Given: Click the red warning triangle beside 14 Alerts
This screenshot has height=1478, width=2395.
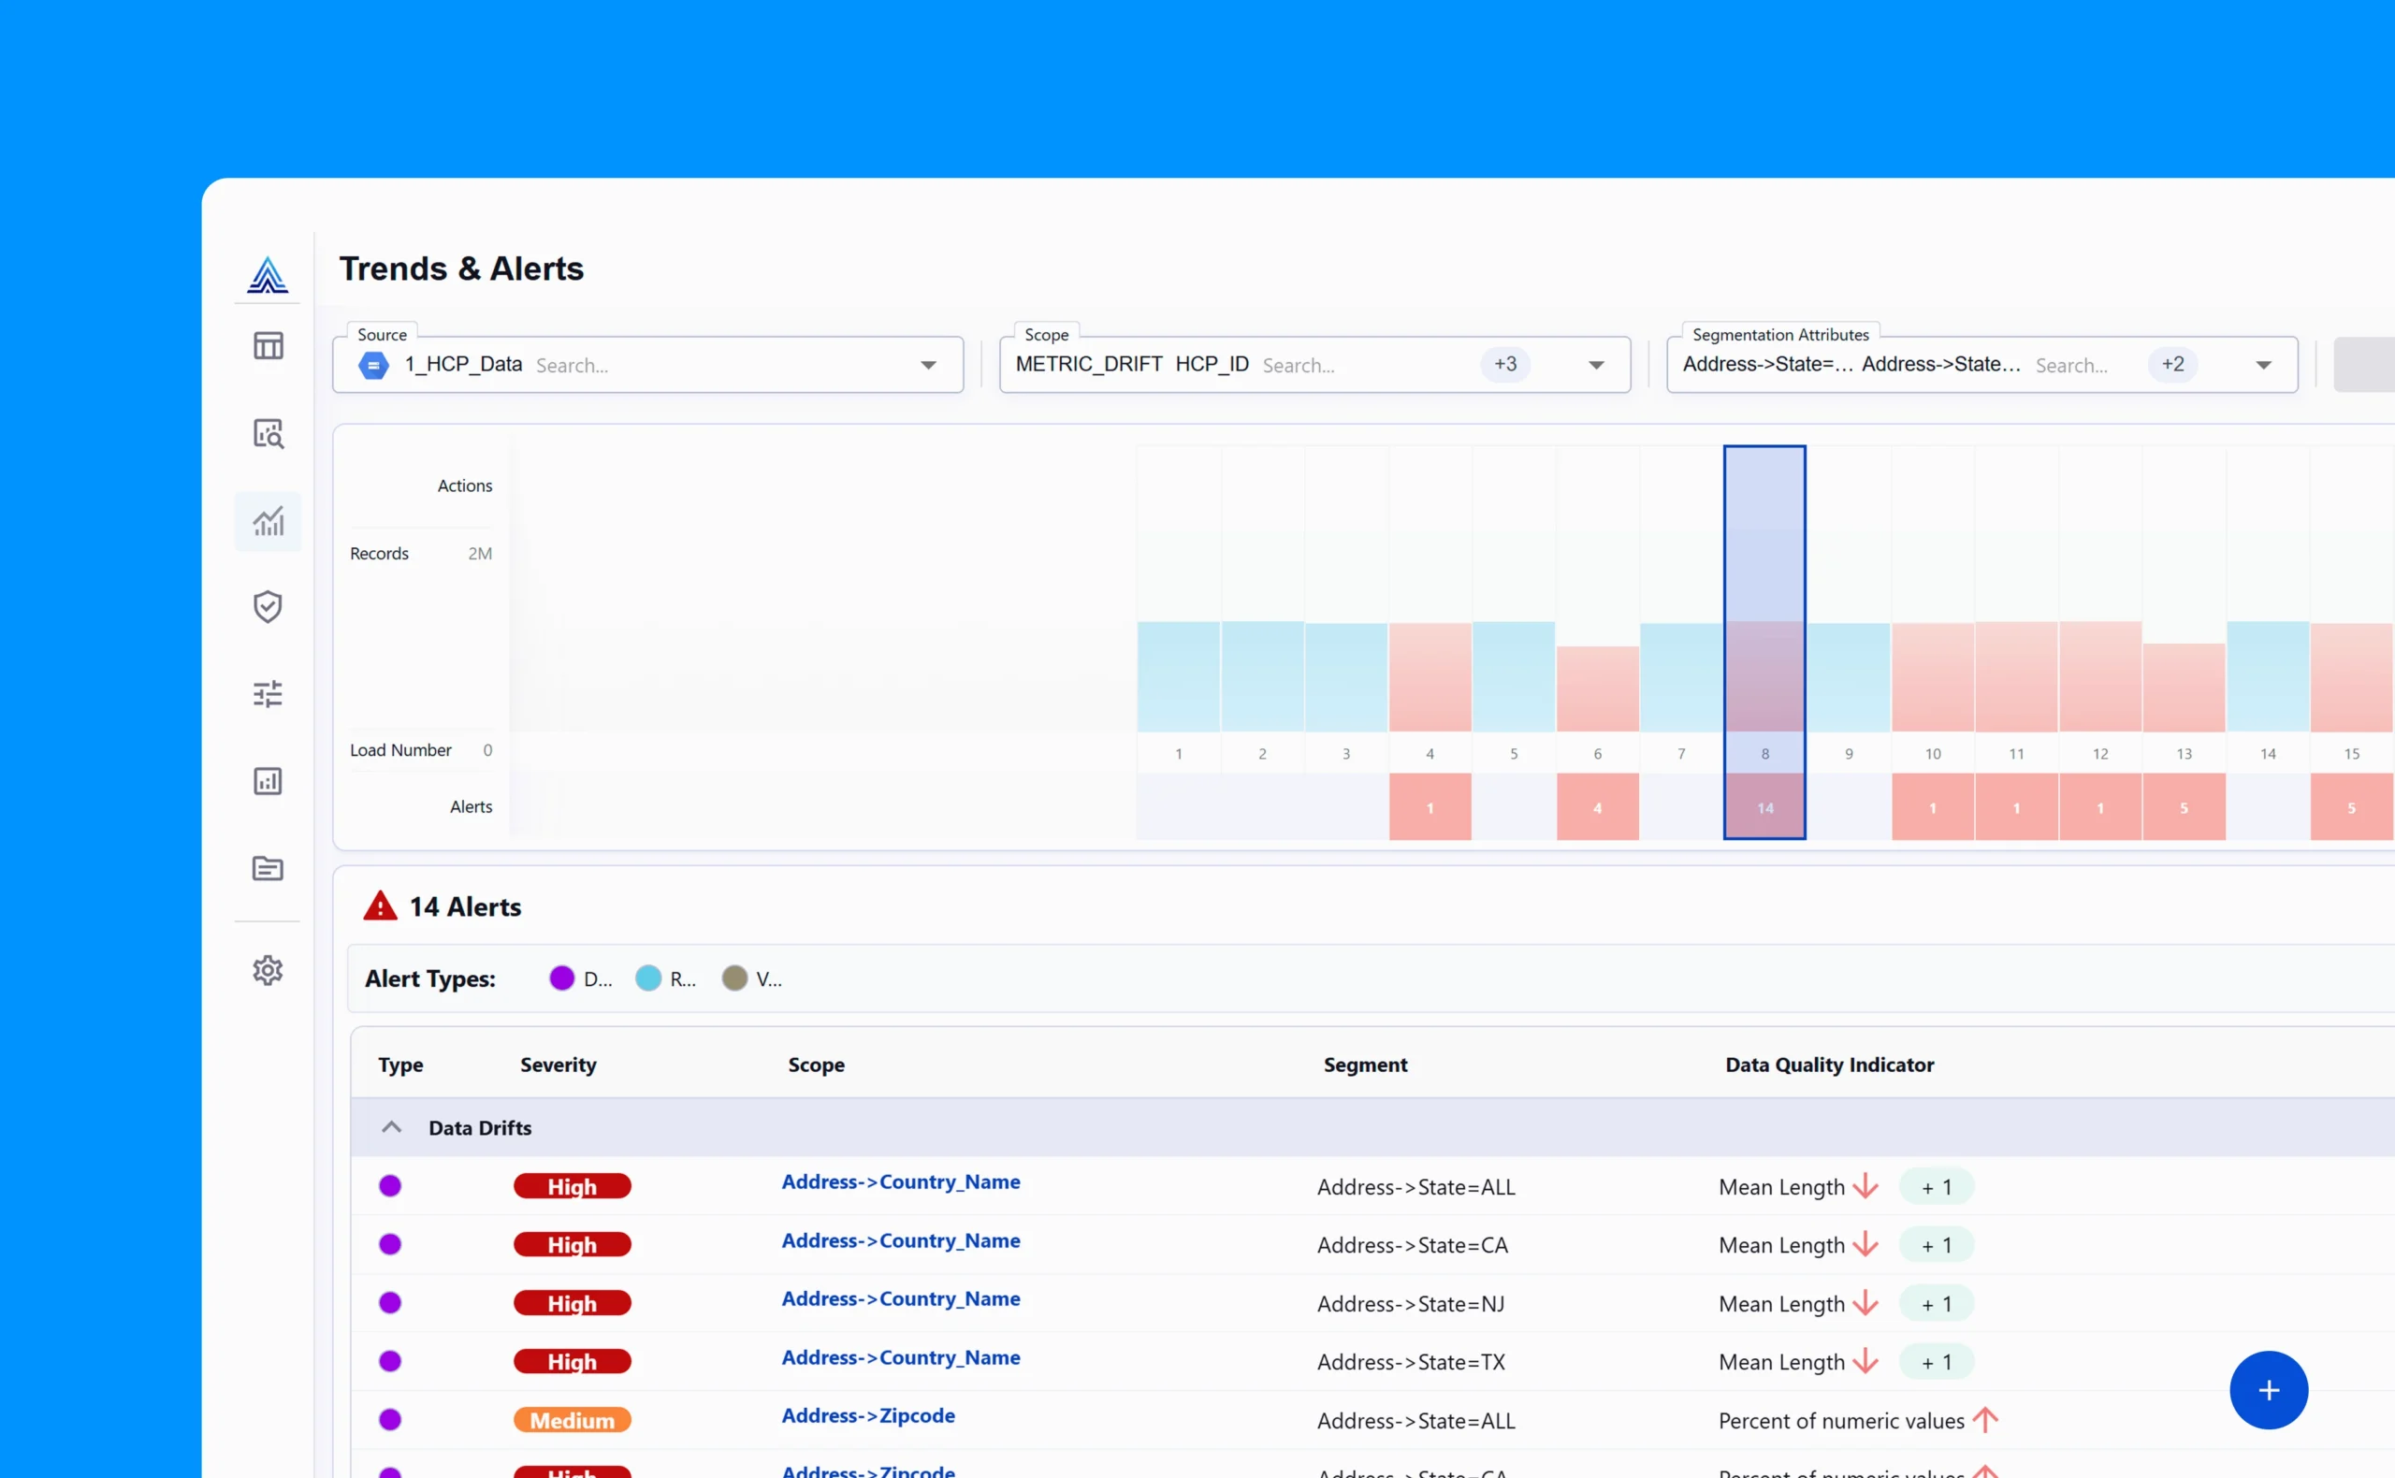Looking at the screenshot, I should [380, 906].
